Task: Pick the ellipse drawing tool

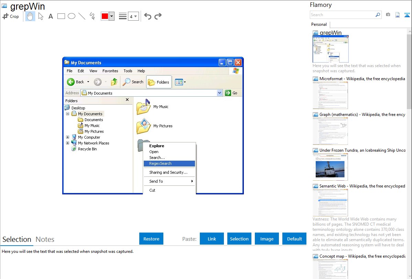Action: point(72,16)
